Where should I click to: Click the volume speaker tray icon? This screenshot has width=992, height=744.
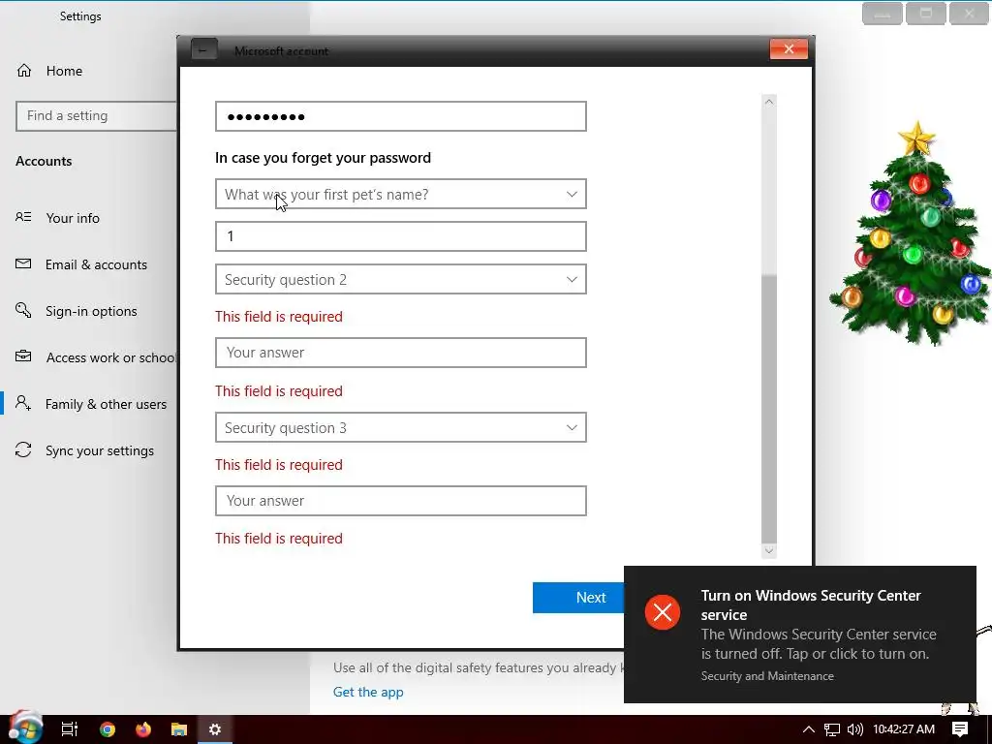click(854, 729)
